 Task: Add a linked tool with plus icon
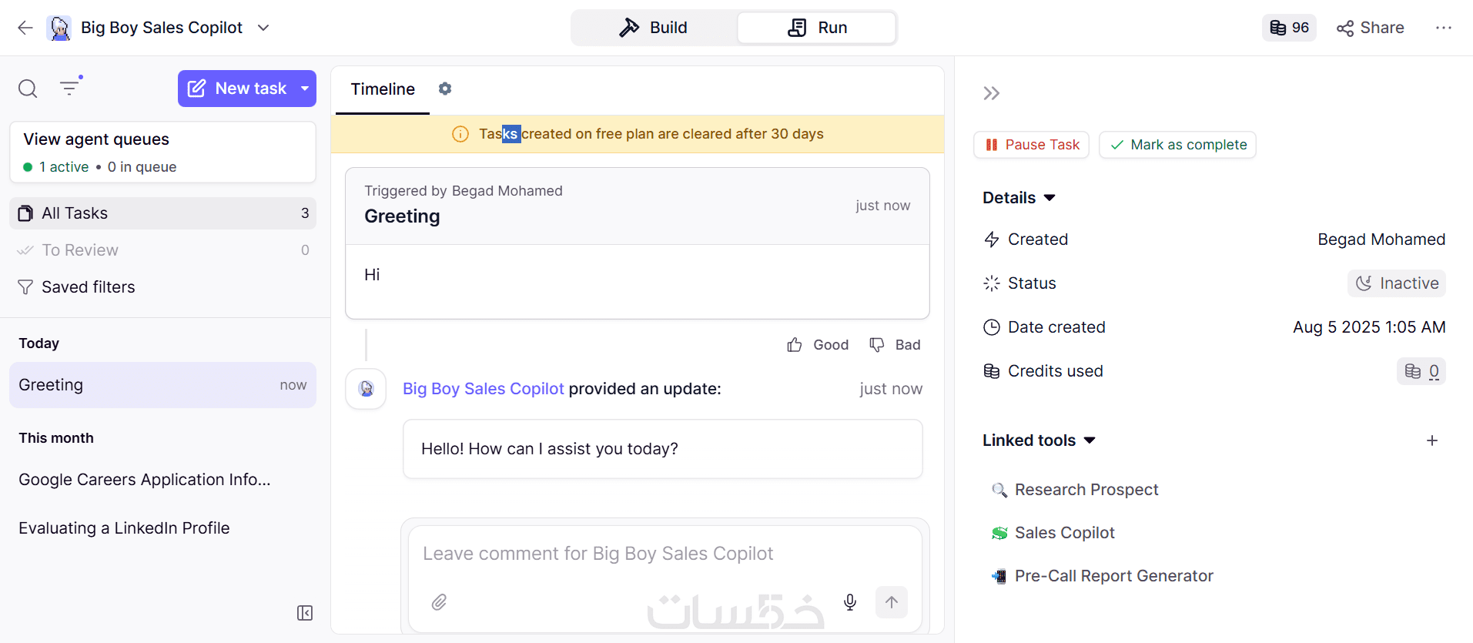pyautogui.click(x=1432, y=440)
